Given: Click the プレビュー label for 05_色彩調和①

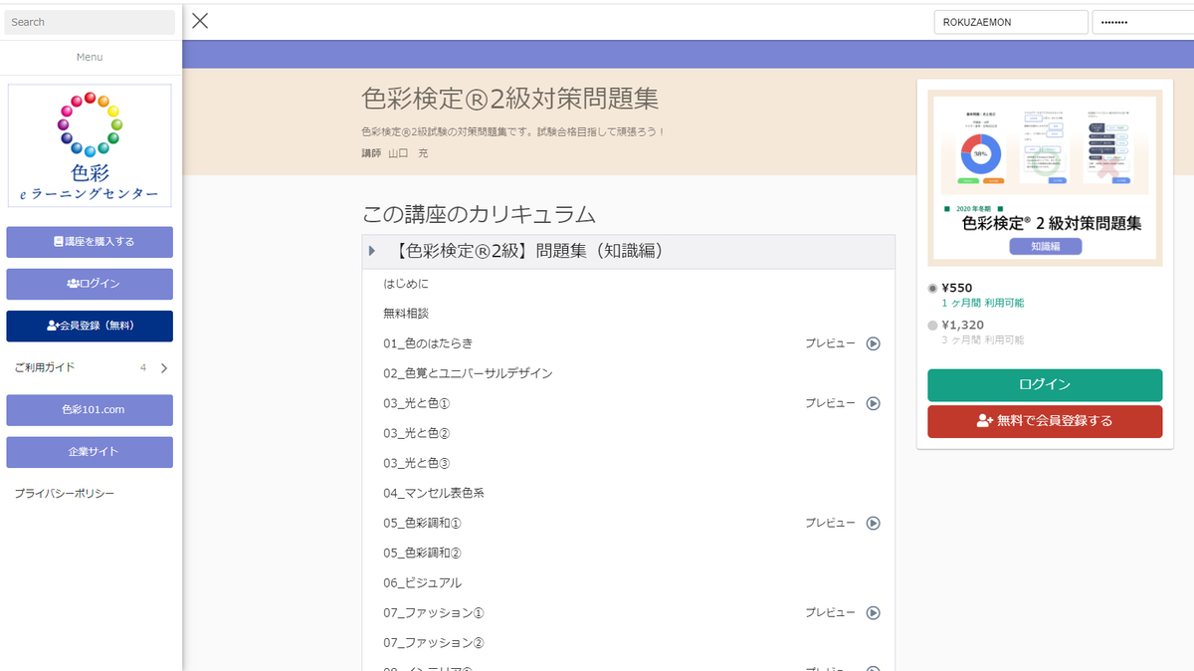Looking at the screenshot, I should (x=831, y=523).
